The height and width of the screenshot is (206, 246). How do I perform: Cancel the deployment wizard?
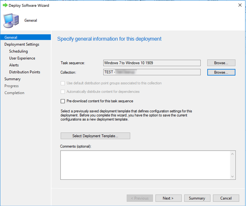226,198
